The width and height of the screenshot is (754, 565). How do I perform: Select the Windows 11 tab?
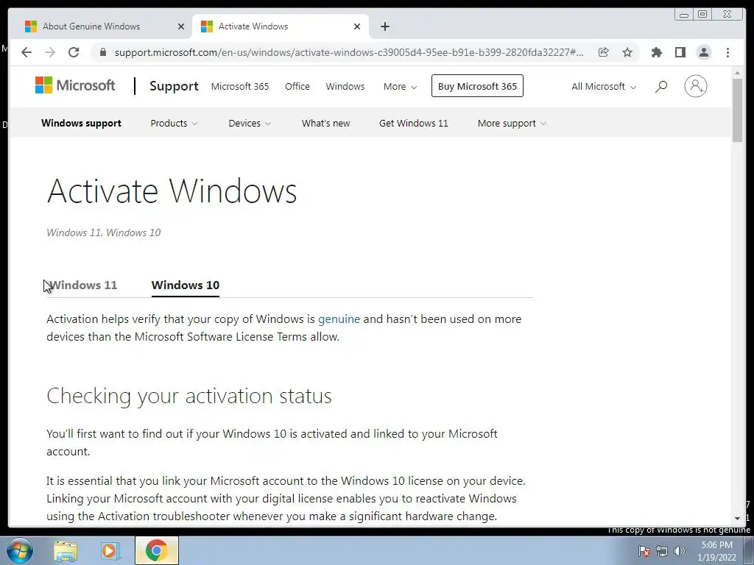(x=82, y=285)
